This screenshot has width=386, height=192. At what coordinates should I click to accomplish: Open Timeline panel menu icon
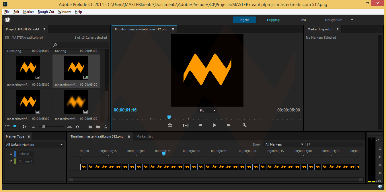[129, 136]
